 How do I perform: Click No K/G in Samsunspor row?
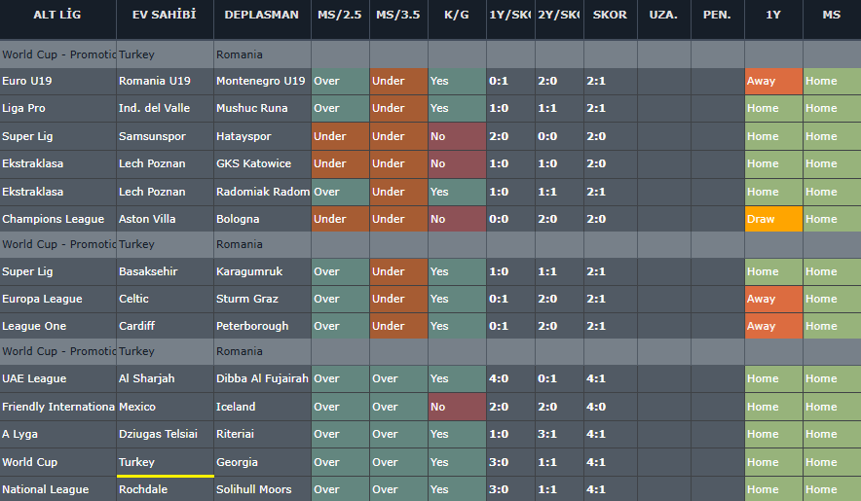pos(457,136)
